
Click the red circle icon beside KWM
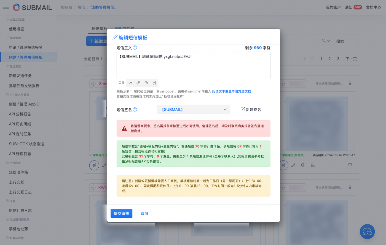(93, 187)
